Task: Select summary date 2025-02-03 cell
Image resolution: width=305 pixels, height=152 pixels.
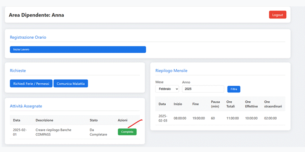Action: pyautogui.click(x=163, y=118)
